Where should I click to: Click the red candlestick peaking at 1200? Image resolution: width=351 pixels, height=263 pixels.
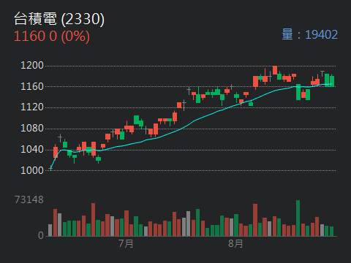[x=275, y=70]
